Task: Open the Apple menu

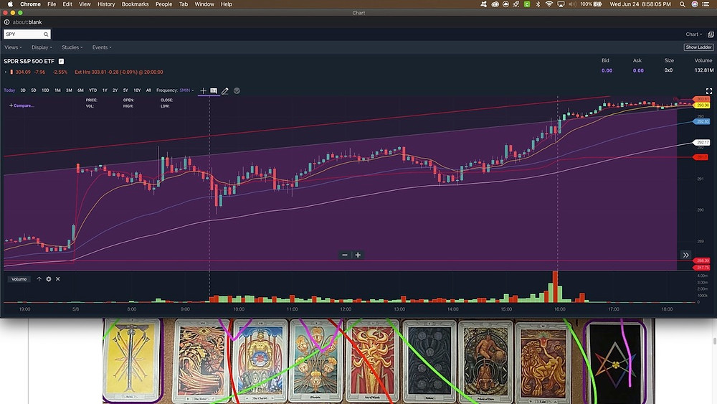Action: [10, 4]
